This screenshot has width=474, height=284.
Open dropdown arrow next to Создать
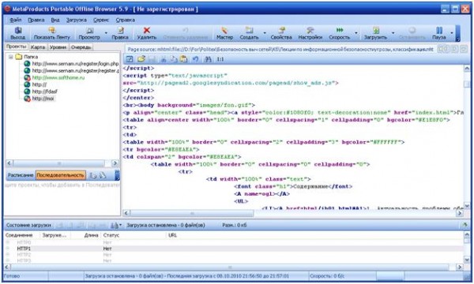(x=265, y=33)
